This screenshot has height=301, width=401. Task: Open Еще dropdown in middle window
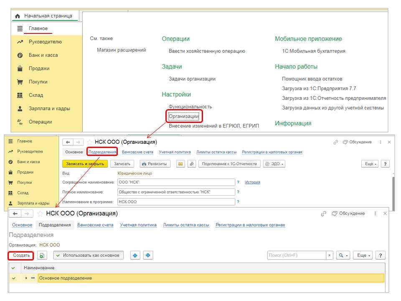point(370,164)
